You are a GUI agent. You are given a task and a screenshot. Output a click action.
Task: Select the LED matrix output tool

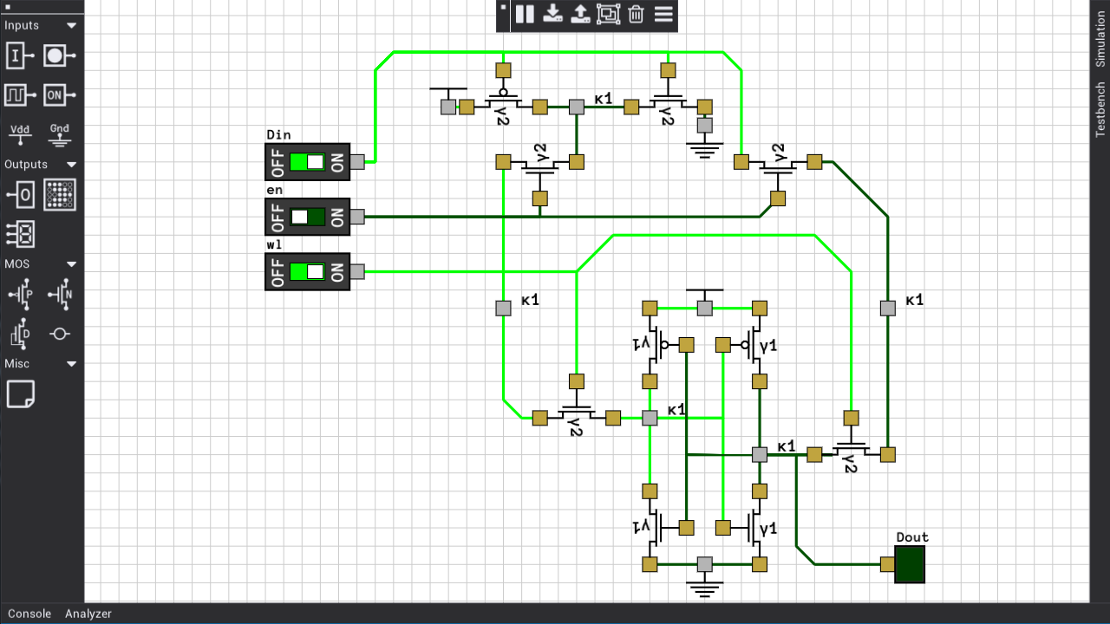point(60,194)
